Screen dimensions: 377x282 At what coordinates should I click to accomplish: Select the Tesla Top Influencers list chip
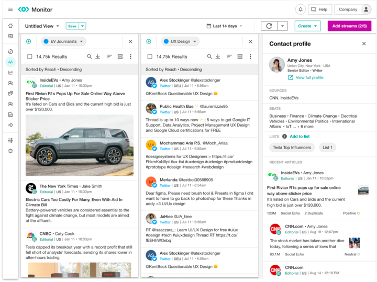pos(292,148)
